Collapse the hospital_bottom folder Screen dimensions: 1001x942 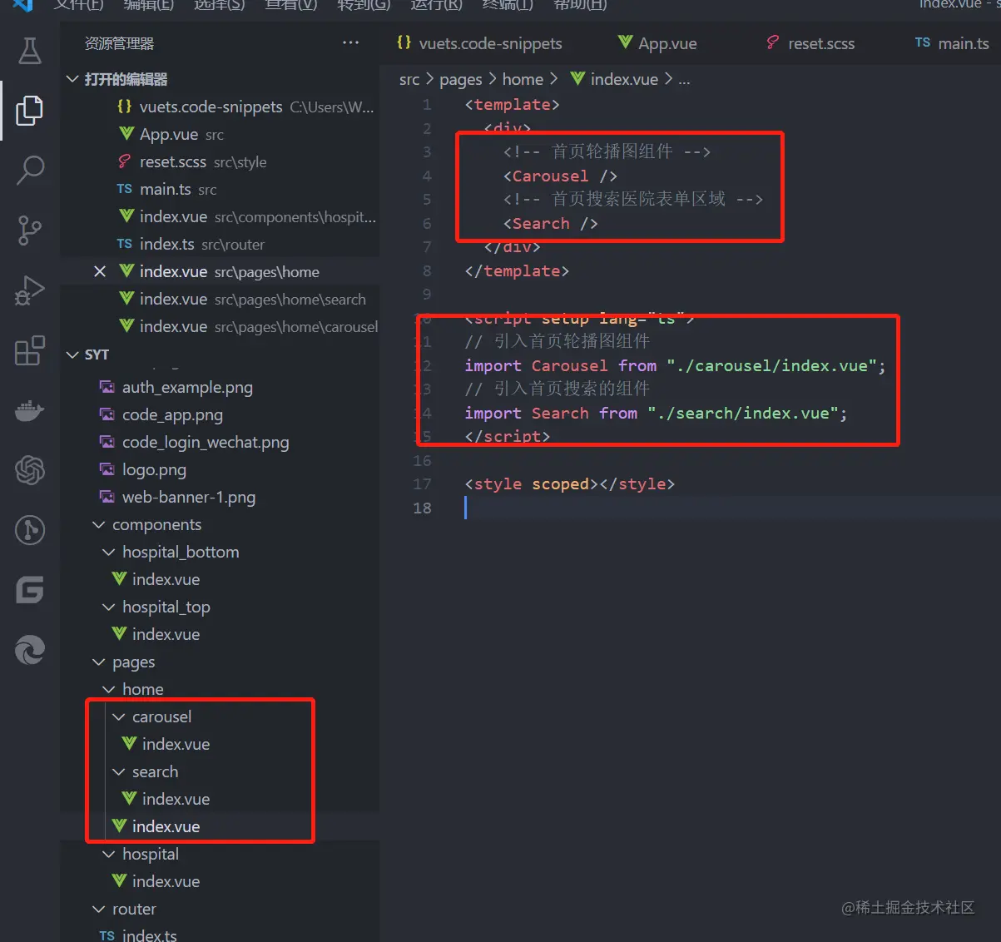click(108, 552)
